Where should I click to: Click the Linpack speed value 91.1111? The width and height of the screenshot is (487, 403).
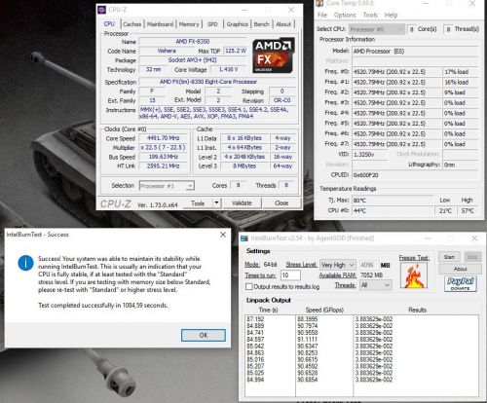[x=308, y=340]
